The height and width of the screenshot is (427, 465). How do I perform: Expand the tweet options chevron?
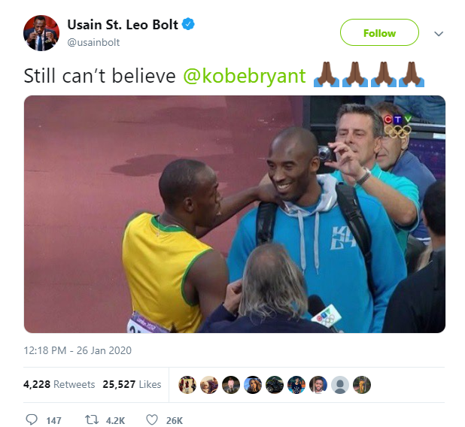click(439, 34)
